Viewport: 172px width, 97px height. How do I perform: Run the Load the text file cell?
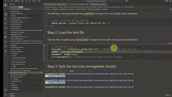pos(45,45)
